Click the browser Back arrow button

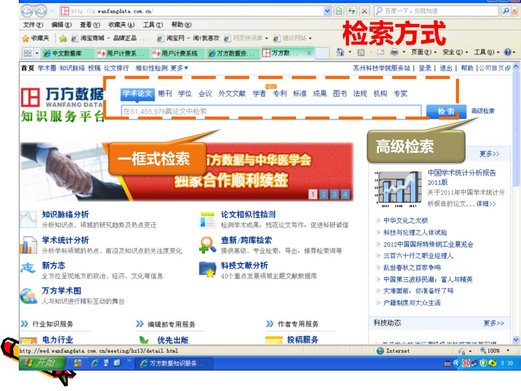pos(27,11)
